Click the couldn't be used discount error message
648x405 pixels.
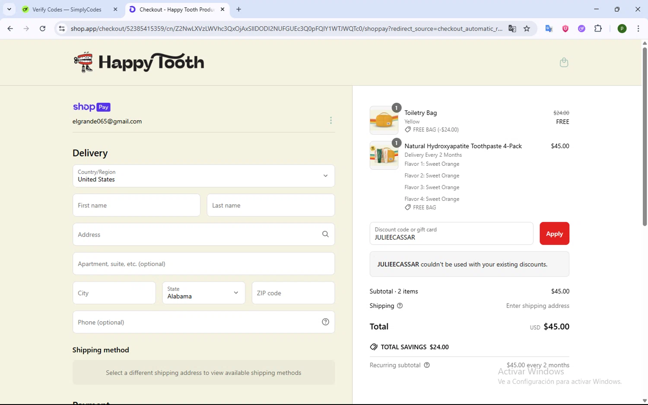tap(470, 264)
